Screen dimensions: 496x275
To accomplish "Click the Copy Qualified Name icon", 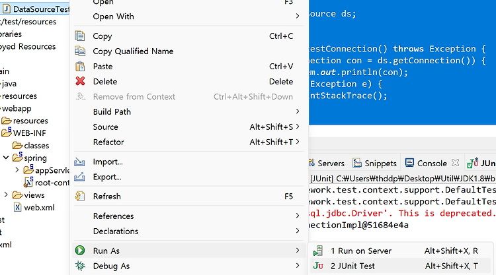I will pos(80,51).
